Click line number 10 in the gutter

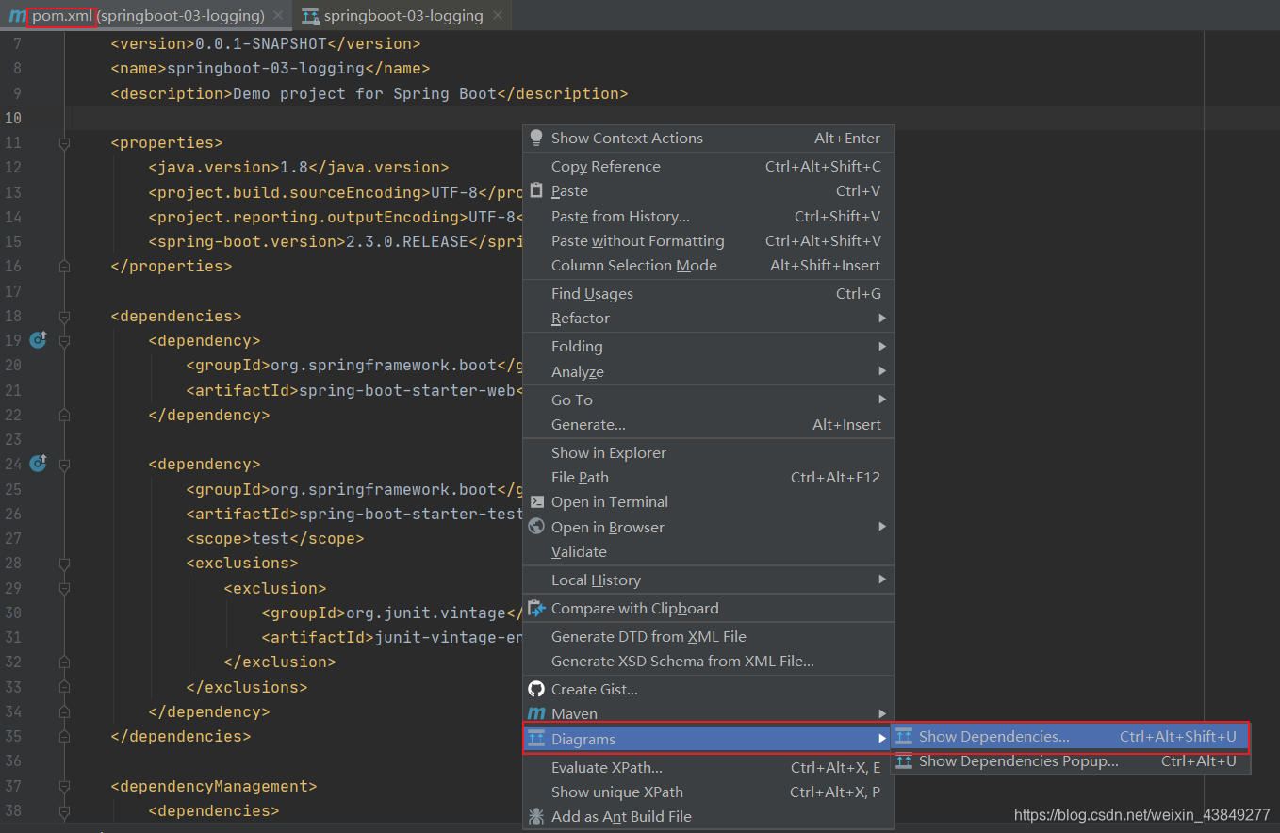tap(13, 118)
